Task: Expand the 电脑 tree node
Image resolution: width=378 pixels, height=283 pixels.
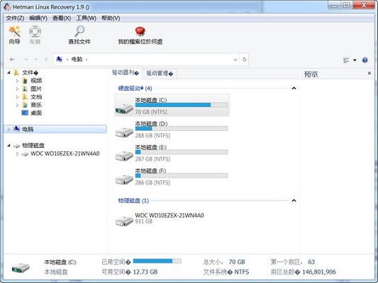Action: coord(9,129)
